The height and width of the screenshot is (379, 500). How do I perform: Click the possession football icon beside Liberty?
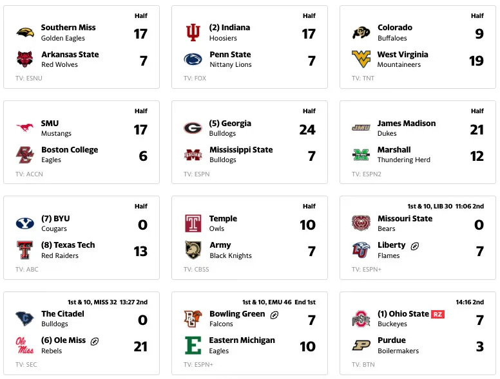point(415,246)
